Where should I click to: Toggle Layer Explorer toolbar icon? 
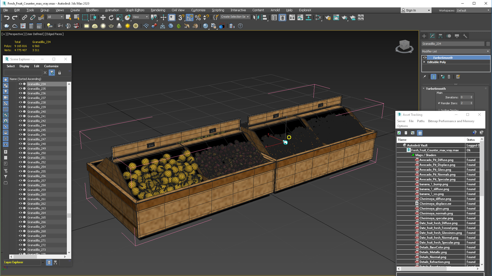282,17
